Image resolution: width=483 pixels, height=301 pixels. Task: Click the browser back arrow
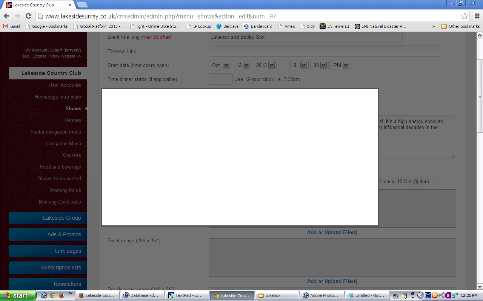tap(6, 16)
